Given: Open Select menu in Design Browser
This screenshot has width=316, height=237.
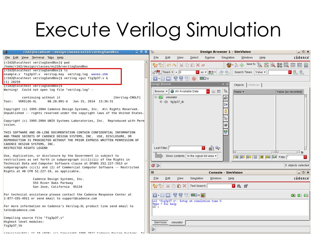Looking at the screenshot, I should click(194, 57).
